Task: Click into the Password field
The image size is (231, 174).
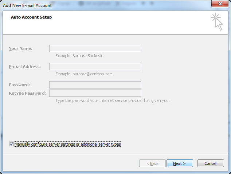Action: (x=95, y=85)
